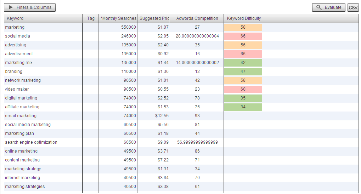This screenshot has height=194, width=361.
Task: Click green difficulty cell for marketing mix
Action: pos(243,63)
